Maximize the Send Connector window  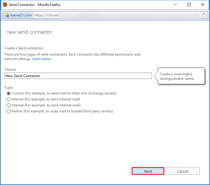coord(189,4)
